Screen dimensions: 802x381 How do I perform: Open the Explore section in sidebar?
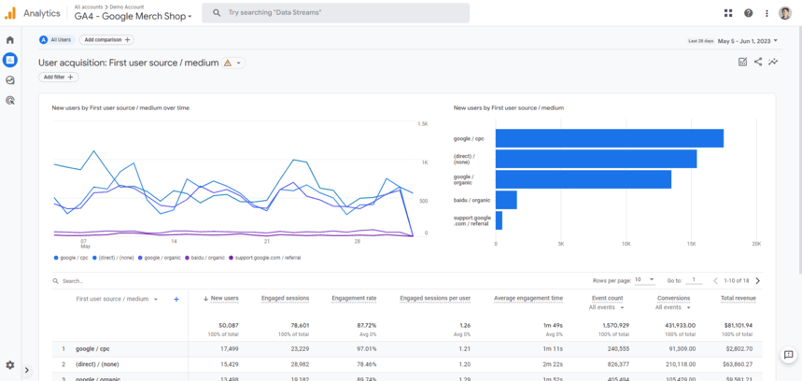click(10, 80)
